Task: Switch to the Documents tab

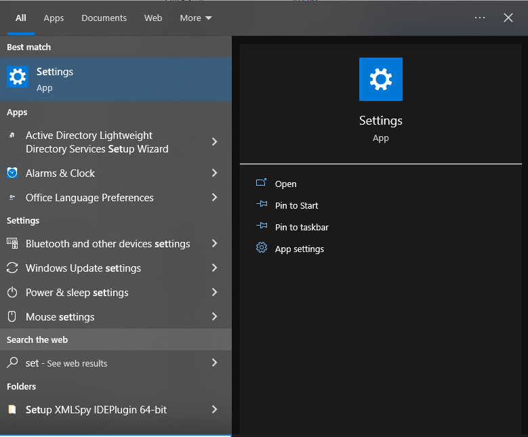Action: point(104,18)
